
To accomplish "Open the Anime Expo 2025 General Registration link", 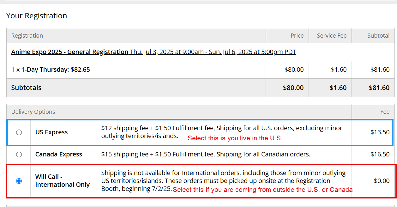I will (70, 52).
